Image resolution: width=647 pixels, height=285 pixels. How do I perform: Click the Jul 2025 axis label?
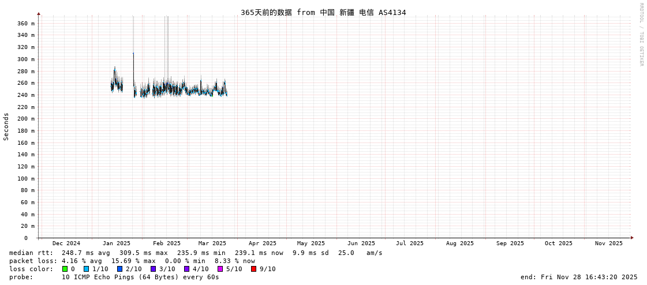[410, 243]
